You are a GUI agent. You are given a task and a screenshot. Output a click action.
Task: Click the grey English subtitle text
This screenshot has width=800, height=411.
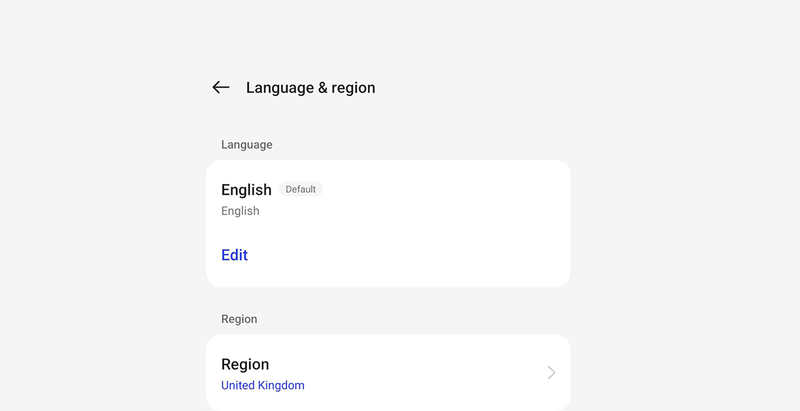click(x=240, y=211)
